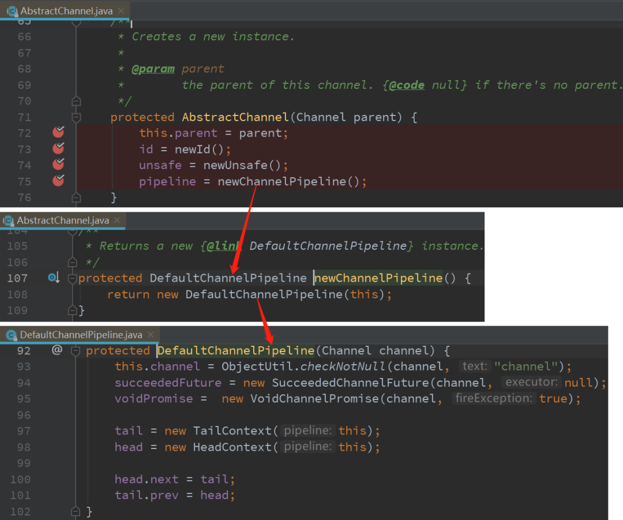
Task: Collapse Javadoc end fold marker at line 106
Action: coord(72,263)
